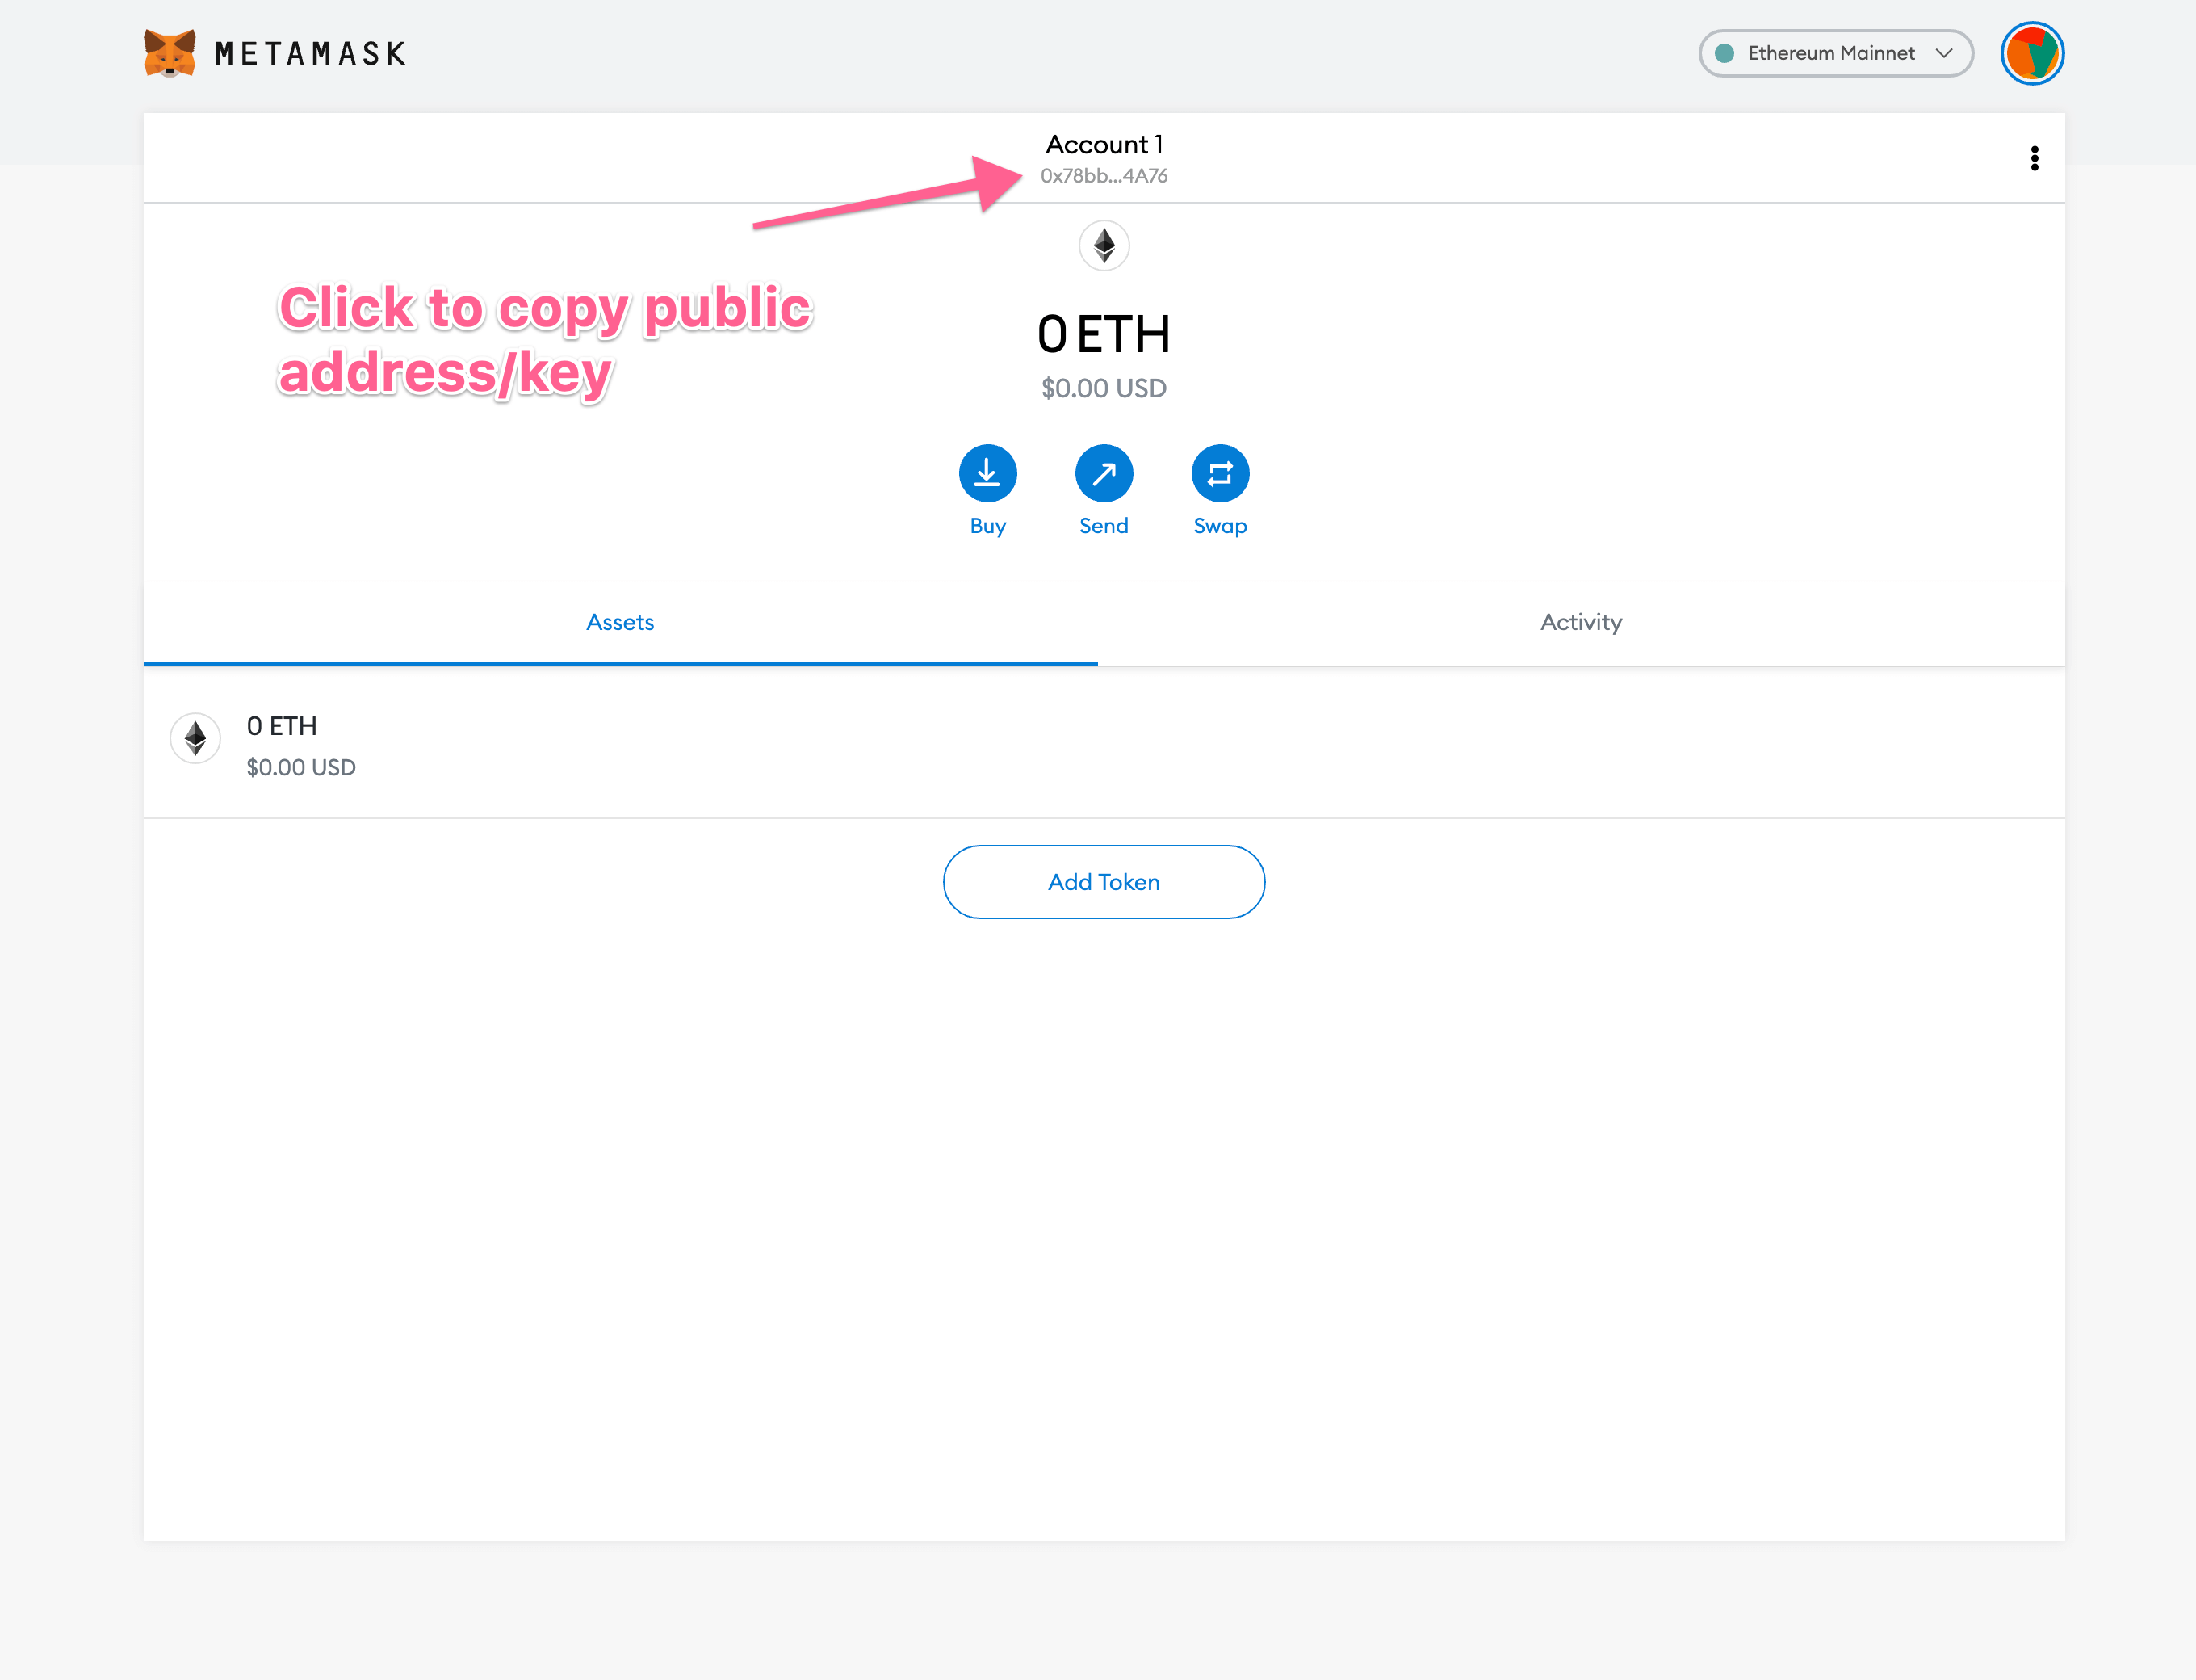The image size is (2196, 1680).
Task: Click the $0.00 USD value under the main balance
Action: (1104, 388)
